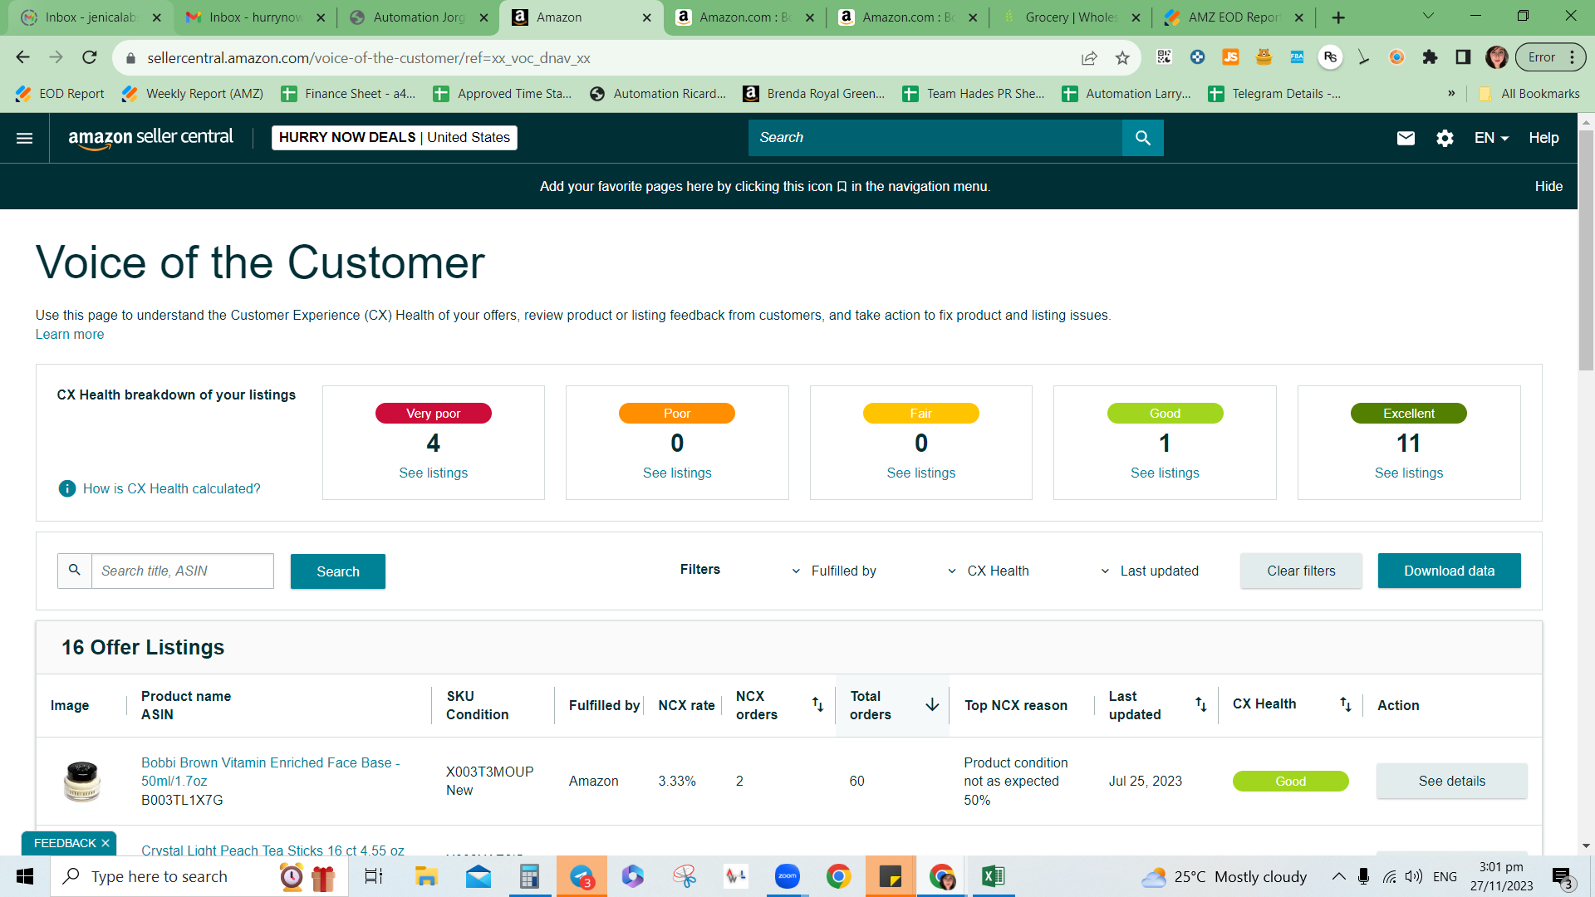Open Excel from the taskbar

click(993, 876)
